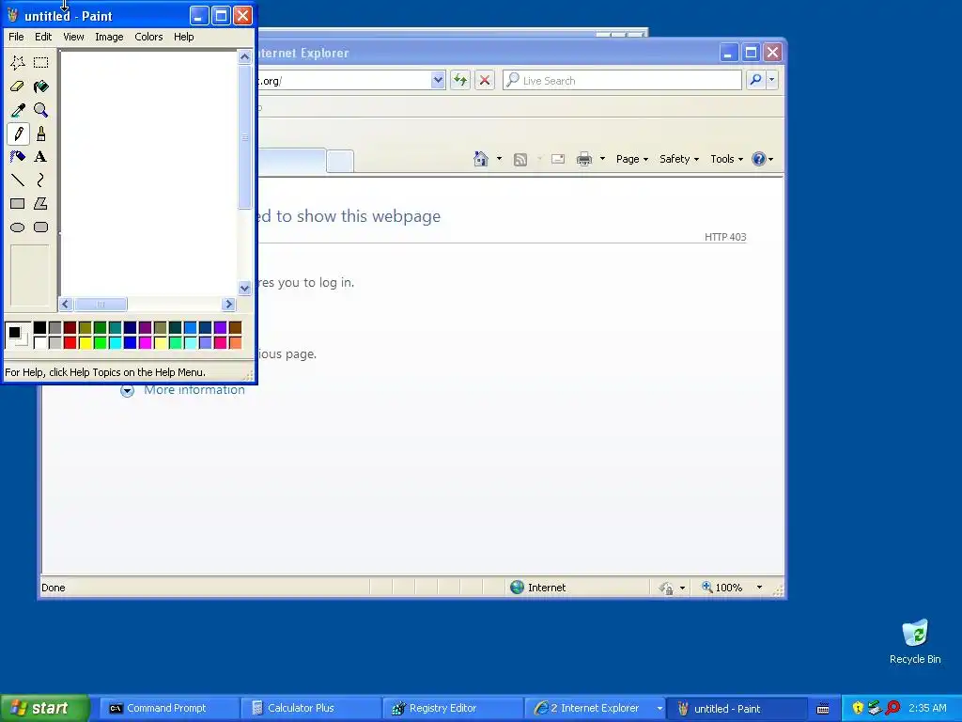Click the empty new tab button in IE
This screenshot has height=722, width=962.
340,162
